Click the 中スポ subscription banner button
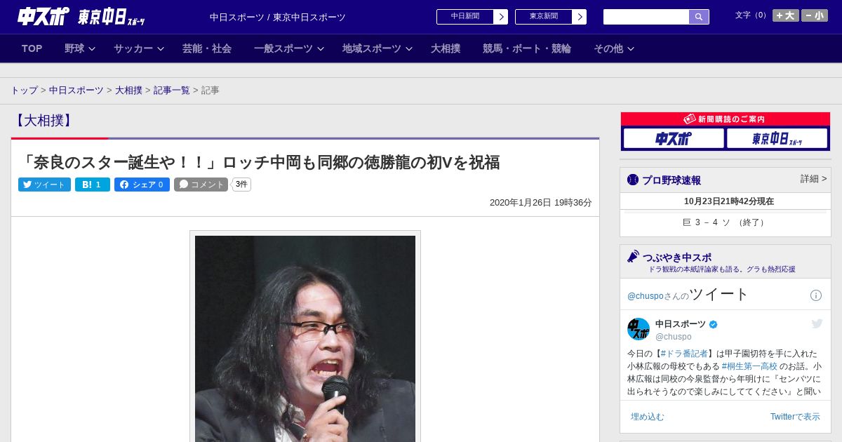Image resolution: width=842 pixels, height=442 pixels. click(674, 138)
